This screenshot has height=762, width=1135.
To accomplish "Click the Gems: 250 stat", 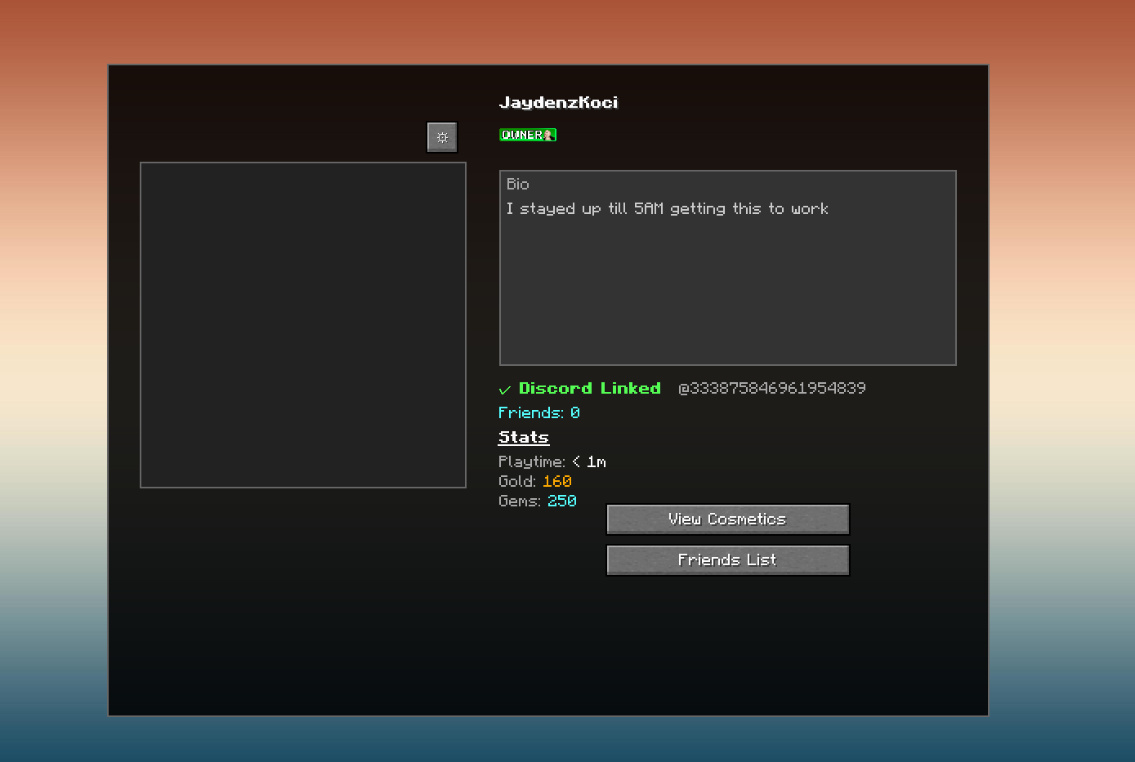I will pyautogui.click(x=538, y=501).
